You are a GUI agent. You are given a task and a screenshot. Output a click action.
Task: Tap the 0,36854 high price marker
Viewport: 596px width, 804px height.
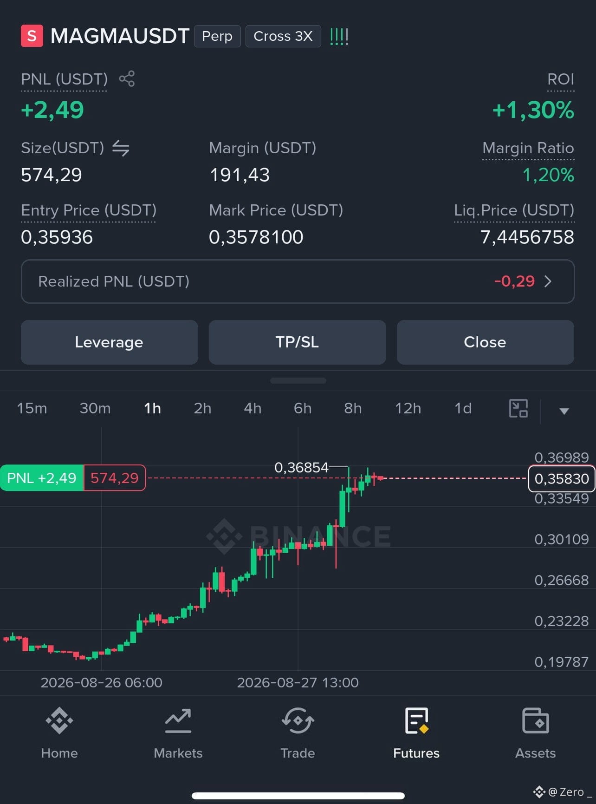click(301, 467)
